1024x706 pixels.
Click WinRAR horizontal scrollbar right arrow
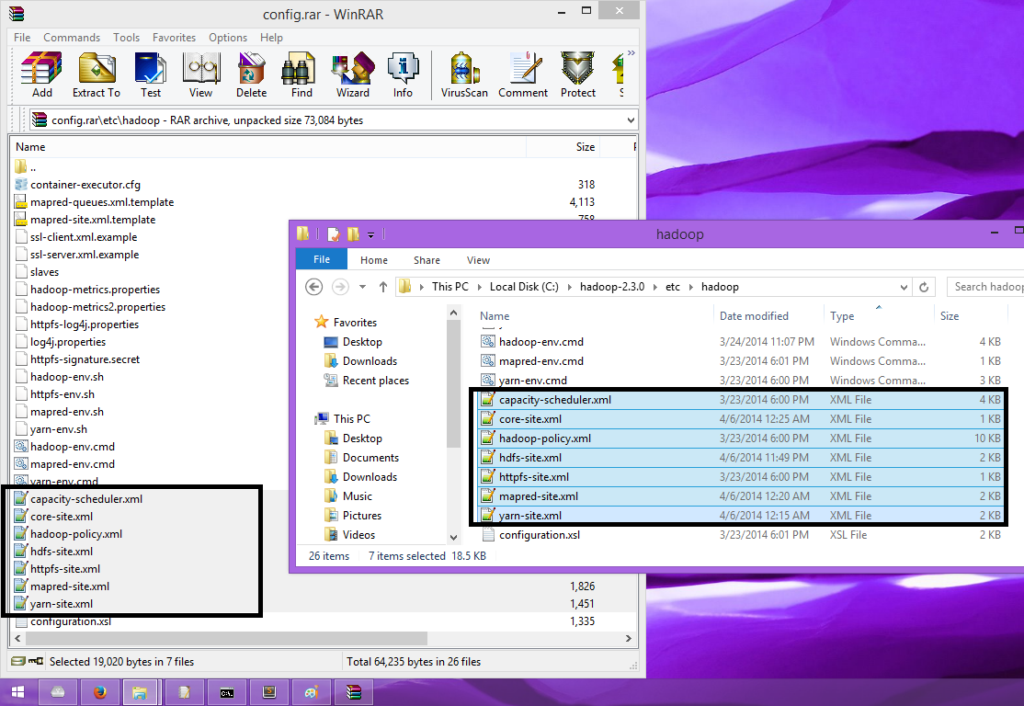tap(628, 638)
